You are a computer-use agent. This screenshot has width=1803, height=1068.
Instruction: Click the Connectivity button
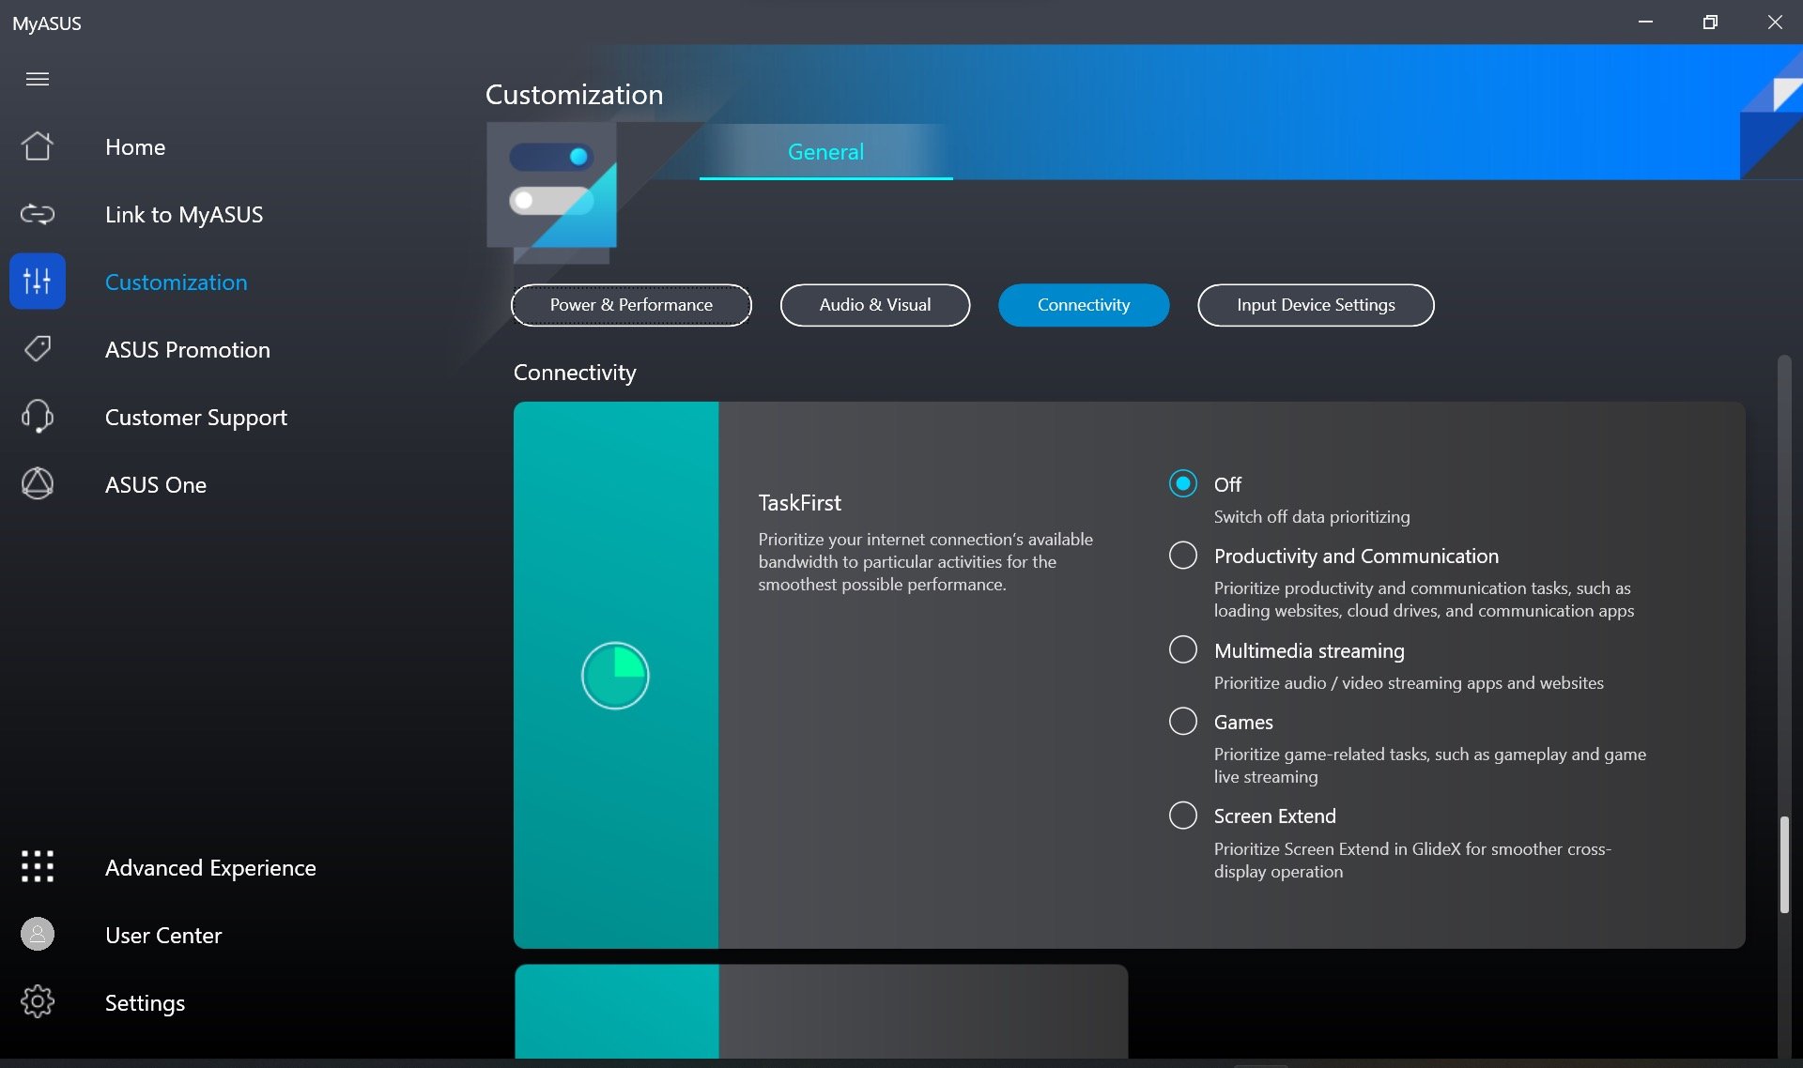1084,305
